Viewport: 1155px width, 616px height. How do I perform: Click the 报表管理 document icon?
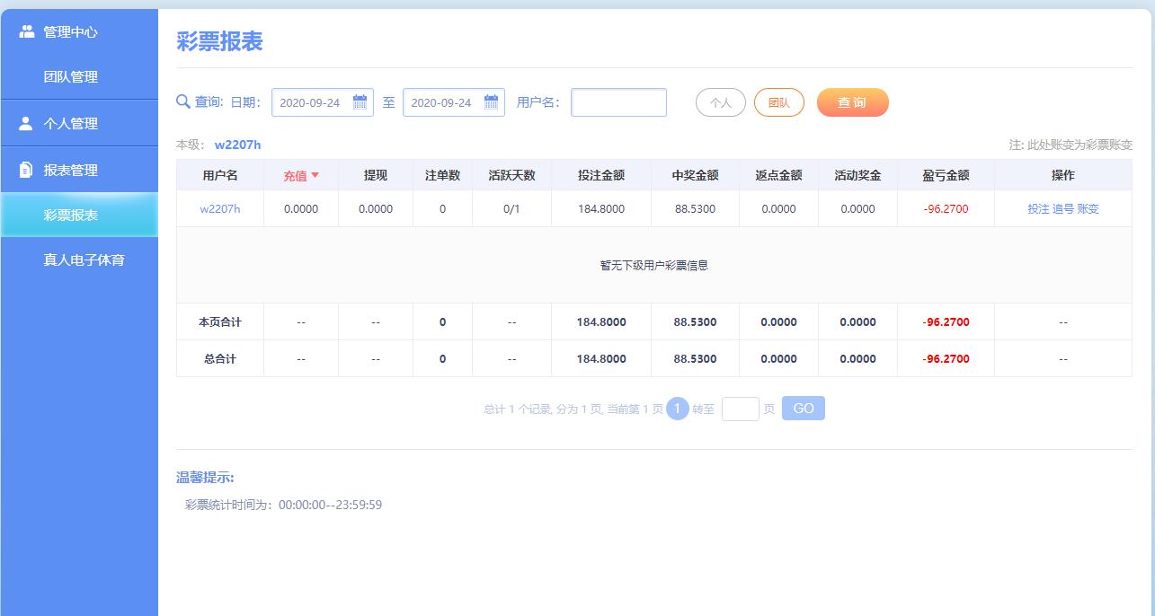click(x=26, y=170)
